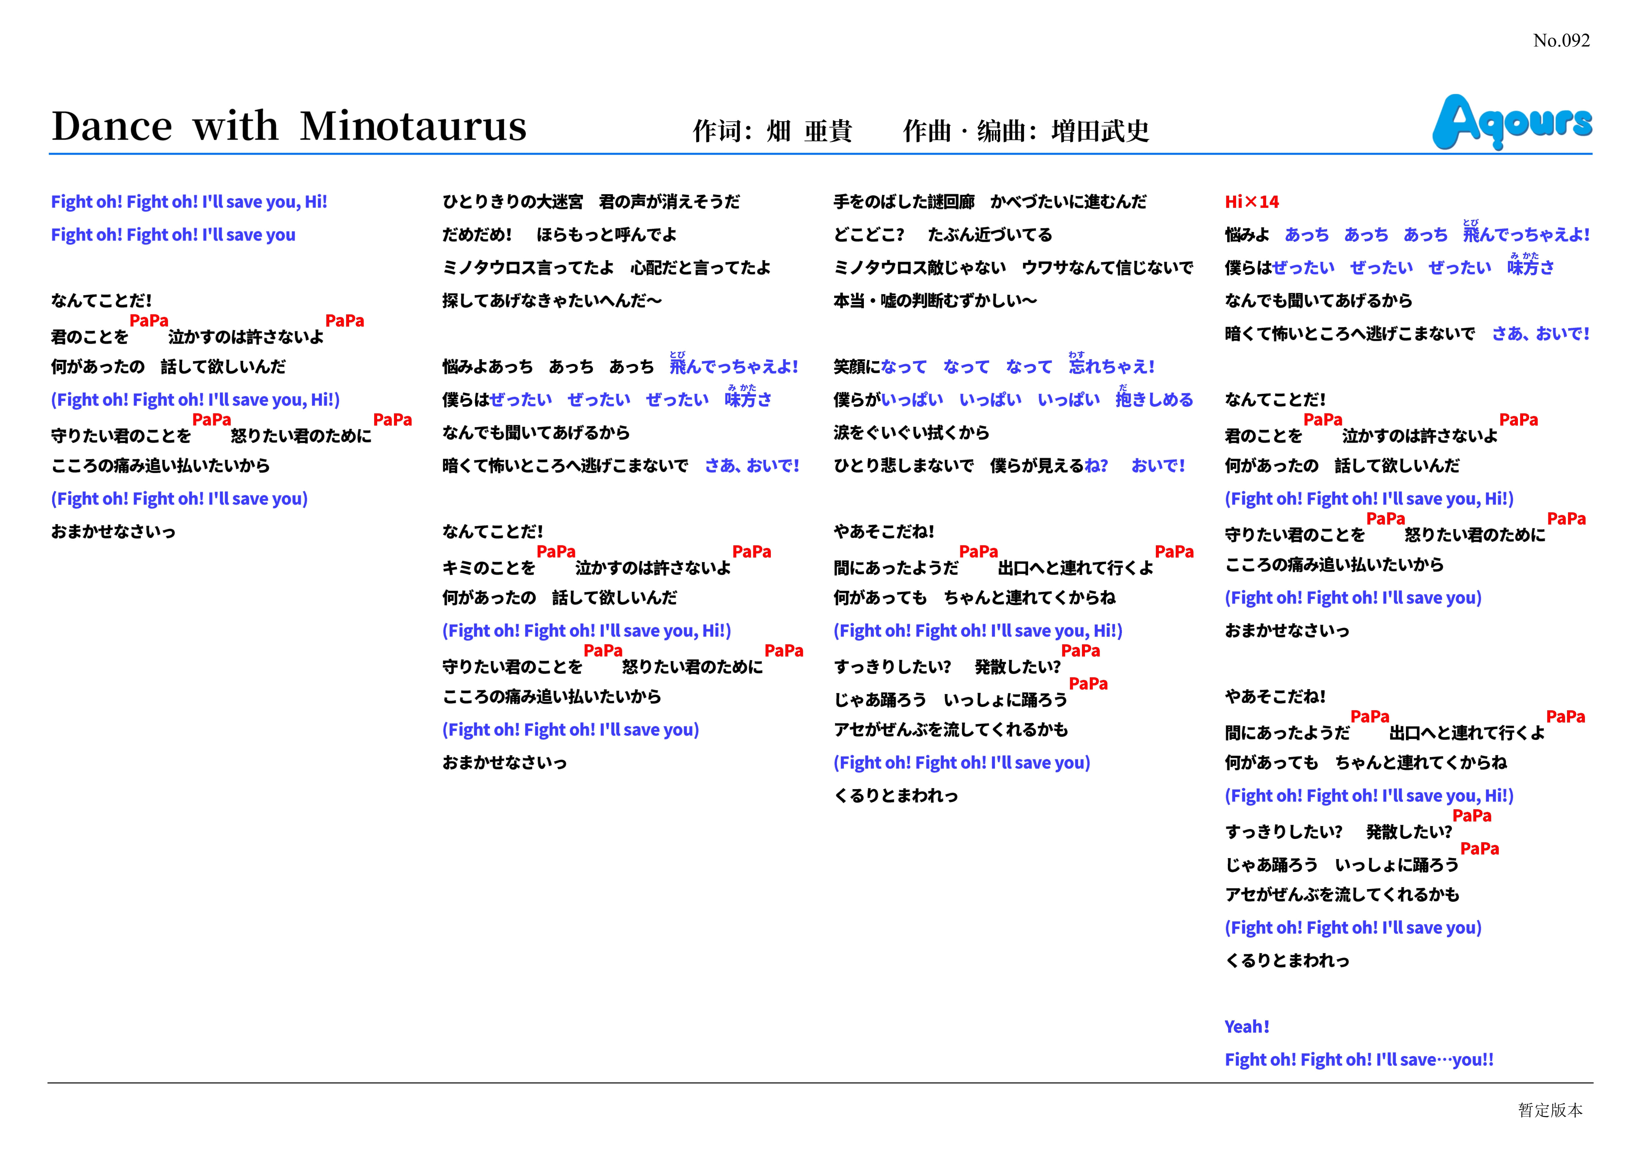Click the lyric くるりとまわれっ in third column
This screenshot has width=1637, height=1157.
pos(896,795)
